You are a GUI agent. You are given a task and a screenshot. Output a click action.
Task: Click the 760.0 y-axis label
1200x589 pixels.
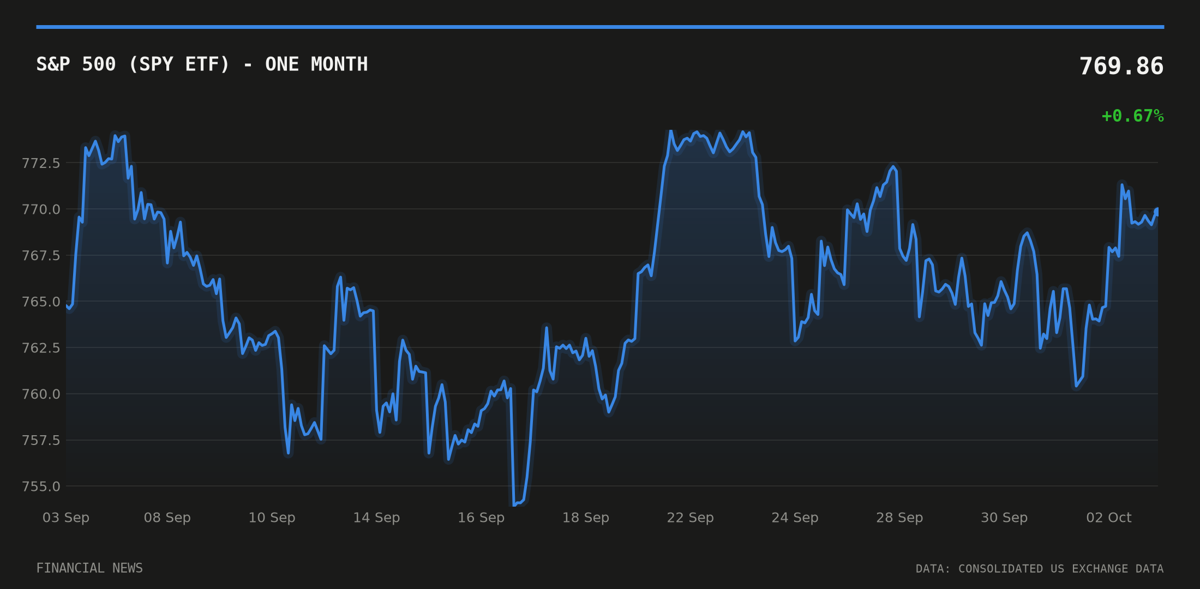pos(41,394)
